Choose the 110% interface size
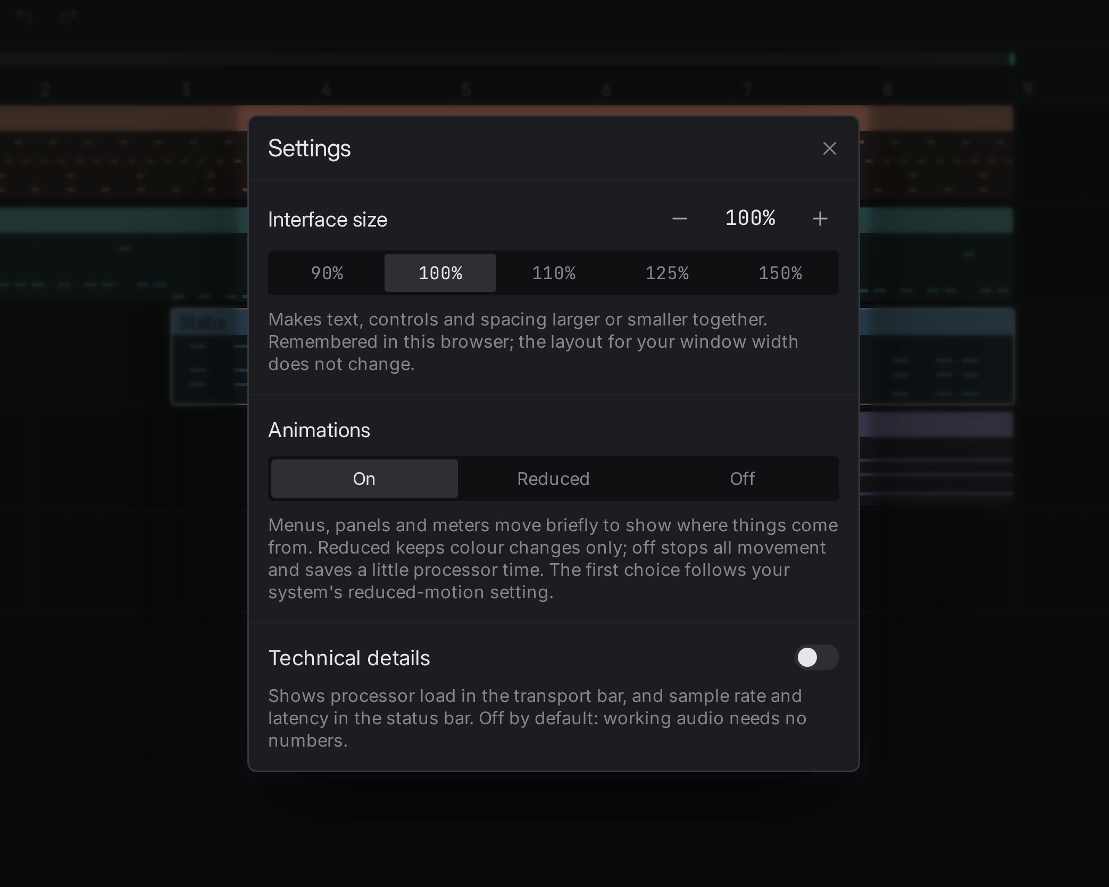The width and height of the screenshot is (1109, 887). (554, 273)
